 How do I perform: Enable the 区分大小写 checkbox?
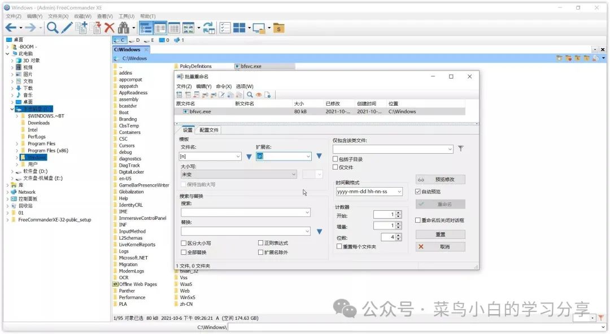coord(184,243)
